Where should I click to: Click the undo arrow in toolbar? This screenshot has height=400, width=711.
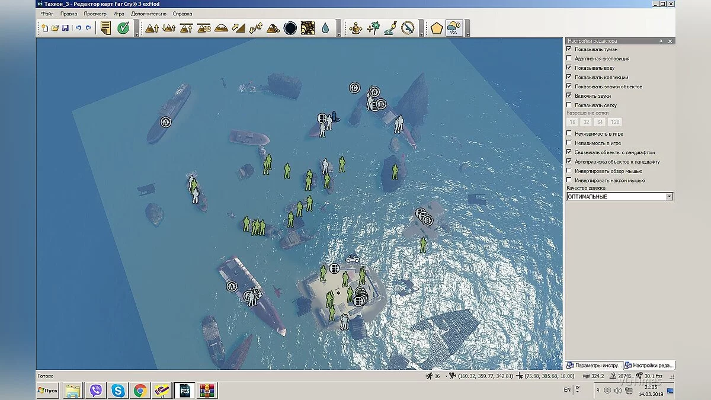78,28
